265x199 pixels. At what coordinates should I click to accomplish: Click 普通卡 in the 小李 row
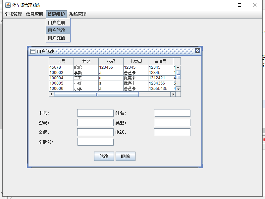click(136, 89)
